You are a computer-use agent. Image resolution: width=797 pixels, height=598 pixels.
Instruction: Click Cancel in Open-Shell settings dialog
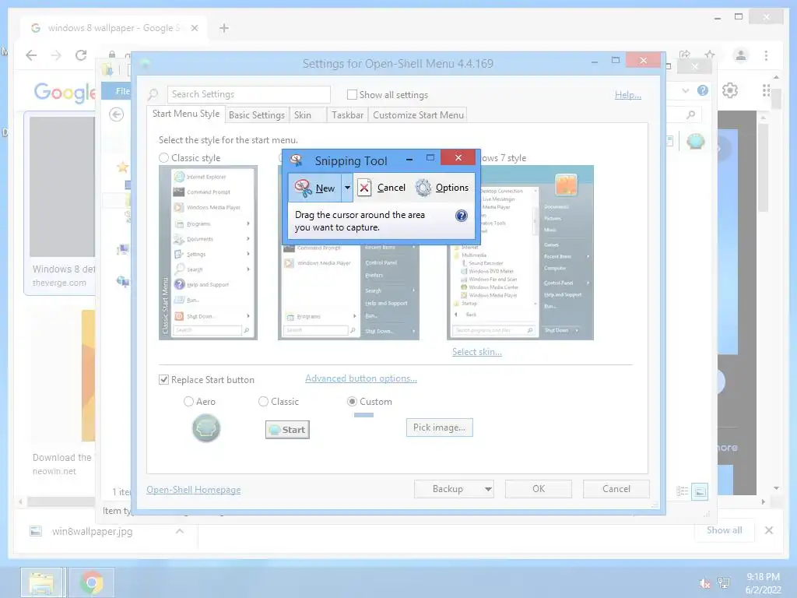(616, 489)
